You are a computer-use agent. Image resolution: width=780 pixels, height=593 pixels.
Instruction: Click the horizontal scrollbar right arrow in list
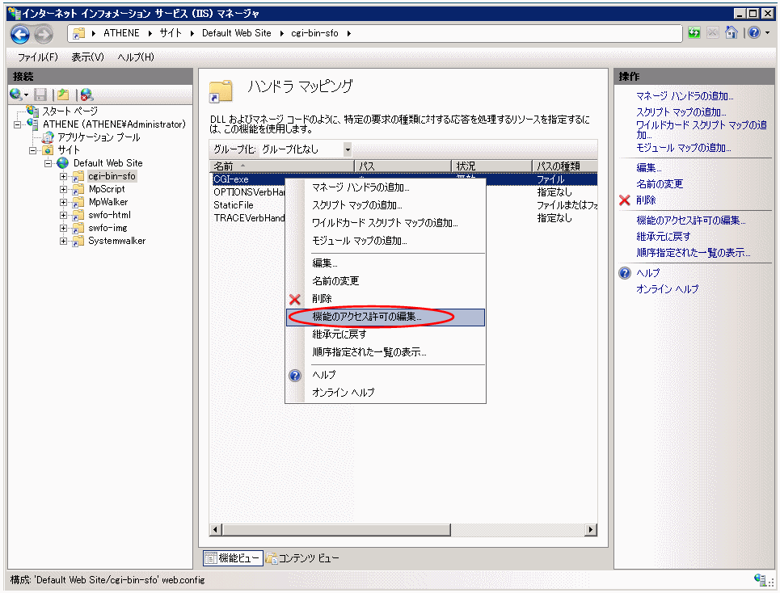(x=592, y=530)
